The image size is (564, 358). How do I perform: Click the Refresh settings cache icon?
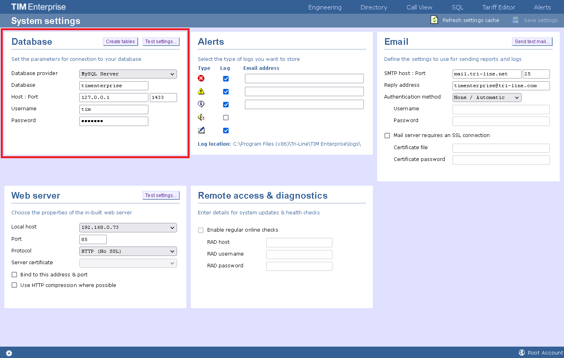[434, 19]
